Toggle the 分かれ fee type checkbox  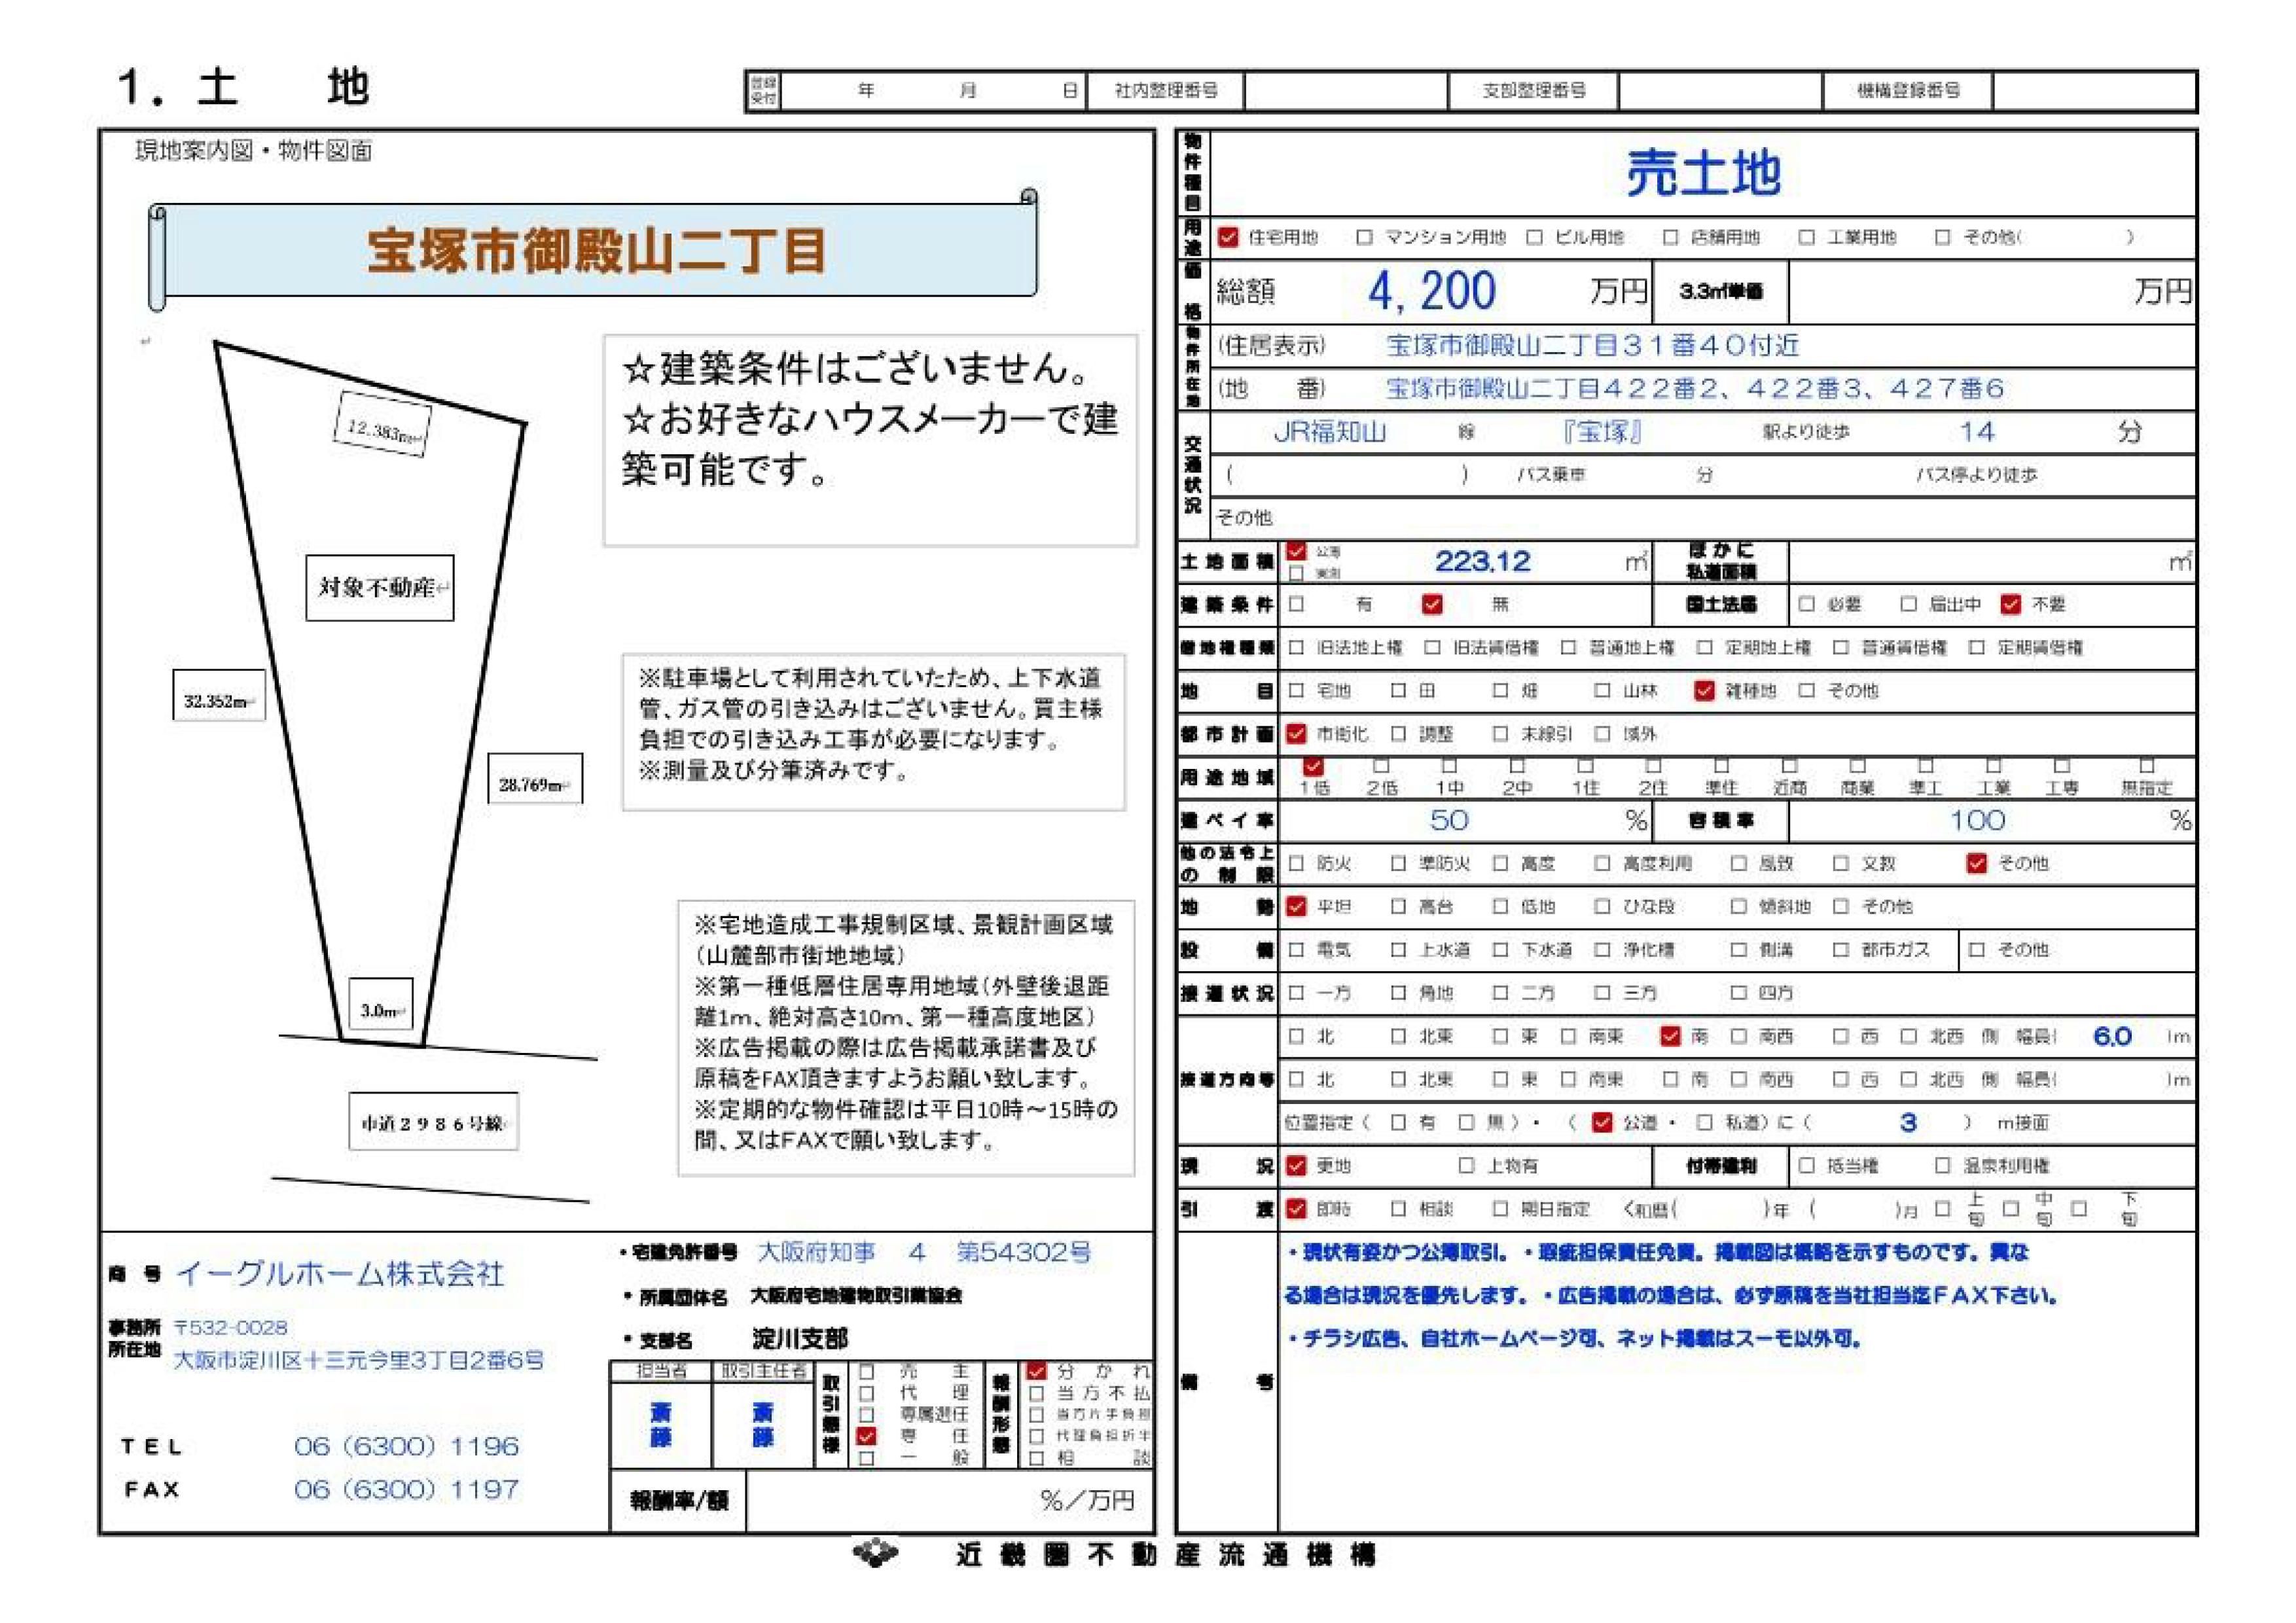[1037, 1370]
